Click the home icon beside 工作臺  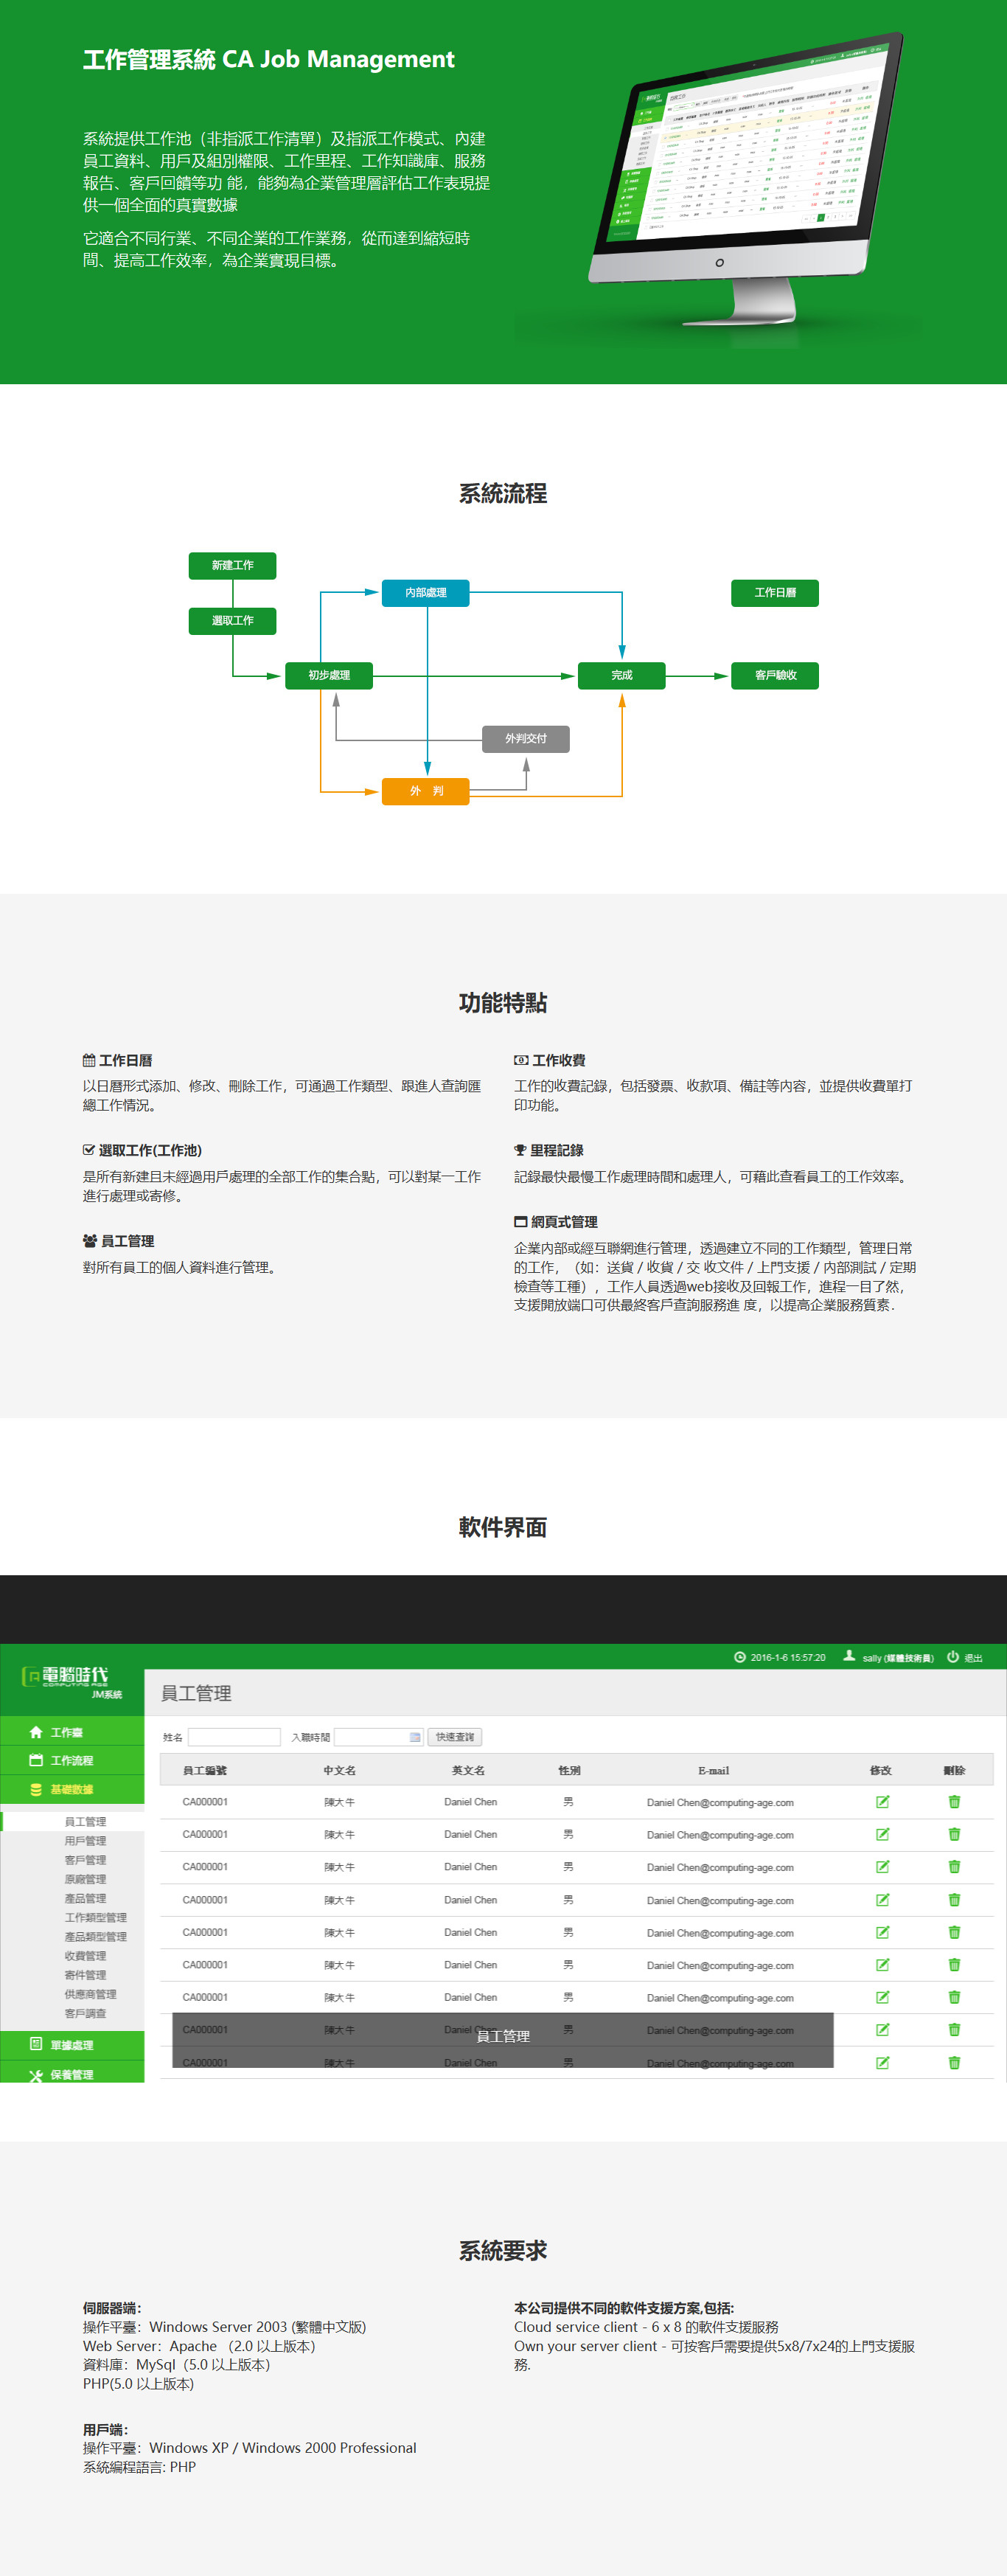[x=36, y=1732]
